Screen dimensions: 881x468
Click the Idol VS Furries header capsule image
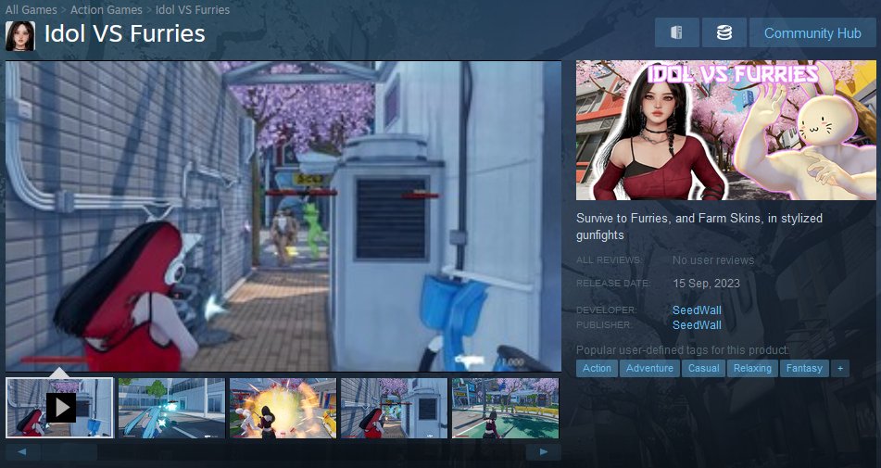pyautogui.click(x=725, y=131)
